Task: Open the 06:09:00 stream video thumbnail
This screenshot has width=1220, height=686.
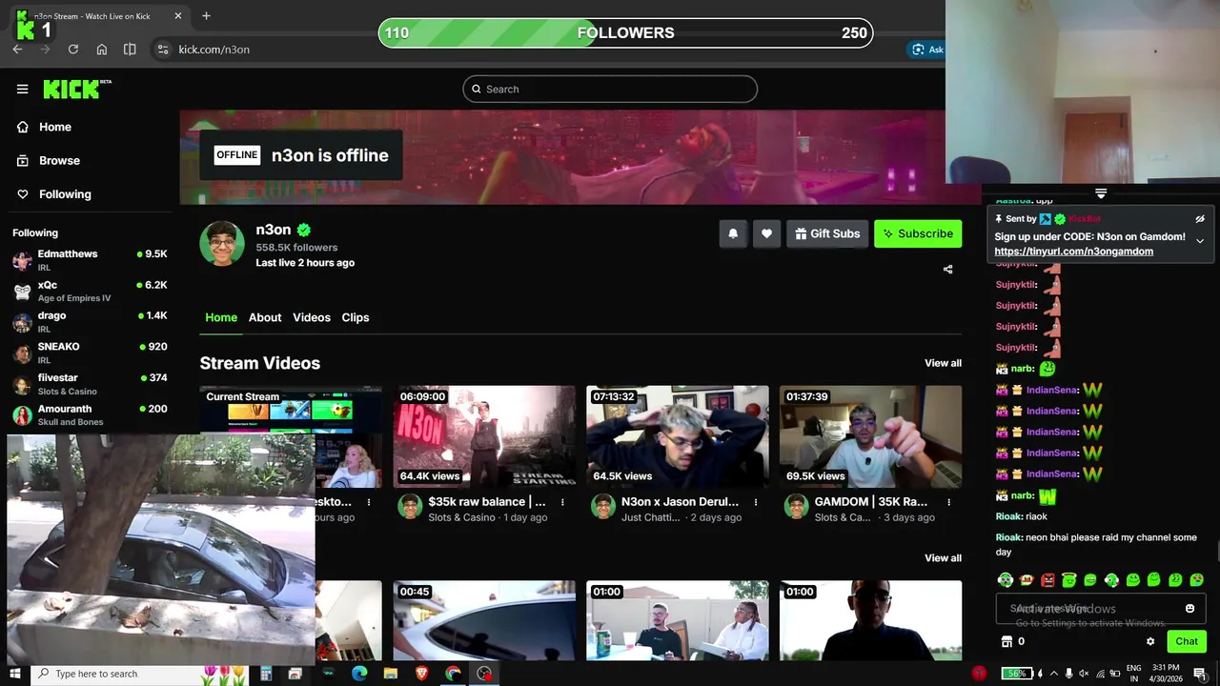Action: point(484,436)
